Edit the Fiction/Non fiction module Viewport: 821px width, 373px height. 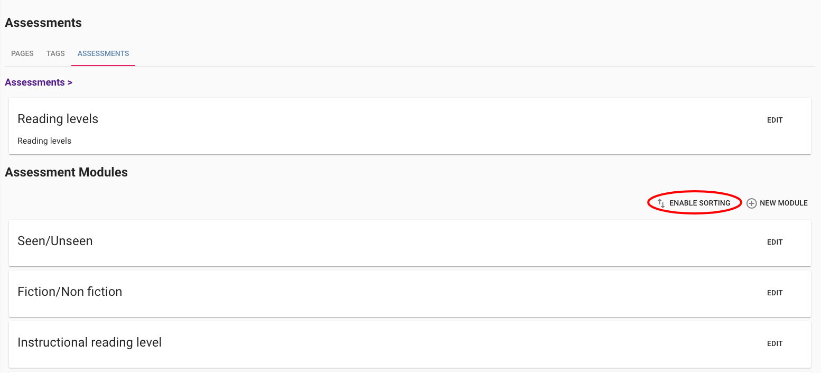coord(775,293)
